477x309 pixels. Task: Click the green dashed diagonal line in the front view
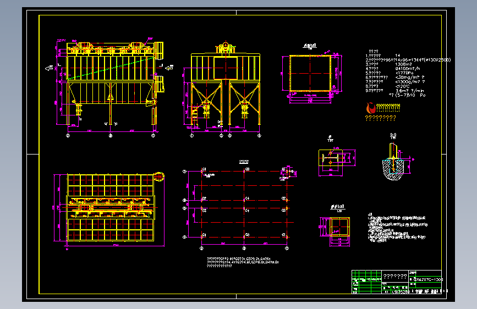point(111,69)
